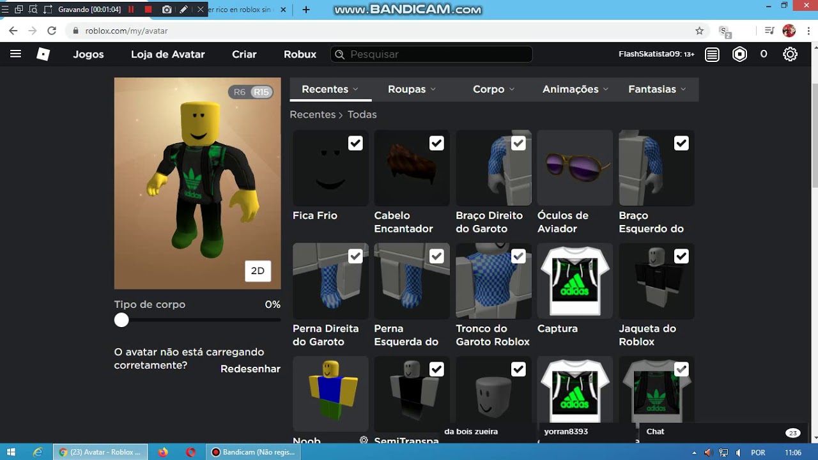Open Loja de Avatar in the navbar

coord(168,54)
